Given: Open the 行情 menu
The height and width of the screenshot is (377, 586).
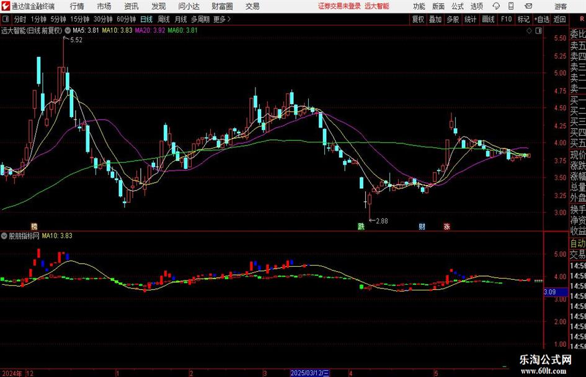Looking at the screenshot, I should click(x=77, y=6).
